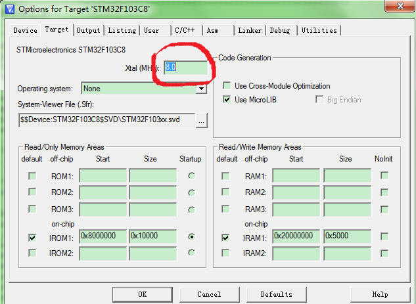Check the RAM1 default checkbox
Image resolution: width=416 pixels, height=304 pixels.
pyautogui.click(x=225, y=176)
